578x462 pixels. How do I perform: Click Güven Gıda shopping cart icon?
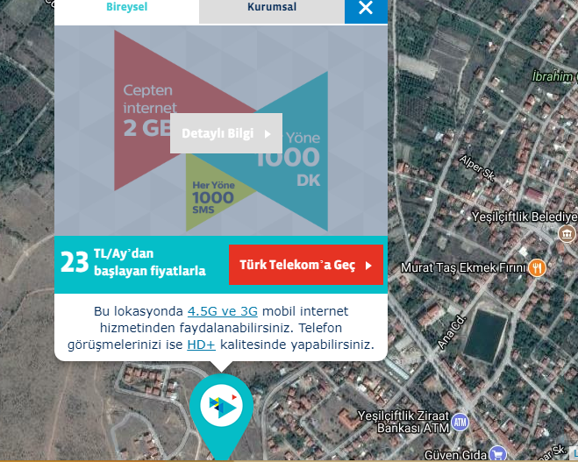point(497,455)
